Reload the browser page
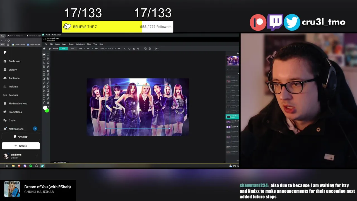 tap(9, 40)
